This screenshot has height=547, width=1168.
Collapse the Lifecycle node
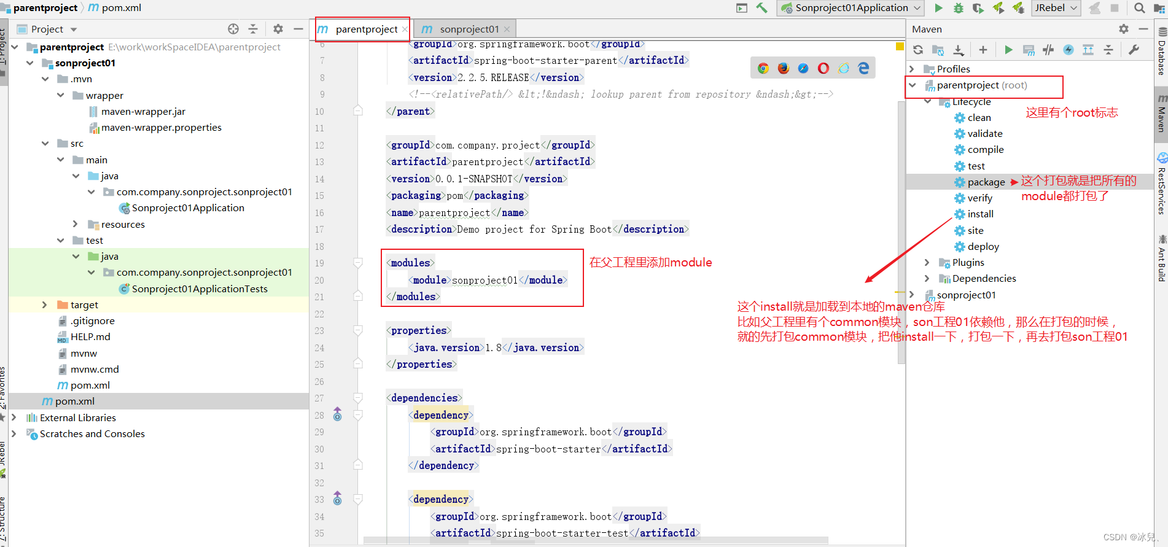927,101
